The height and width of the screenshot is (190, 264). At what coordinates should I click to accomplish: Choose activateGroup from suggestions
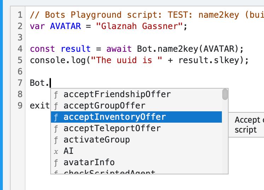click(97, 140)
